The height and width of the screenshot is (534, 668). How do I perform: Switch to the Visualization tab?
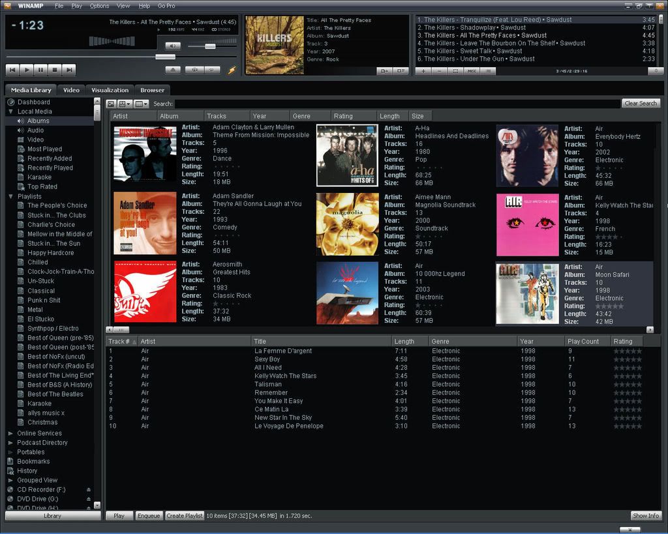click(x=110, y=90)
